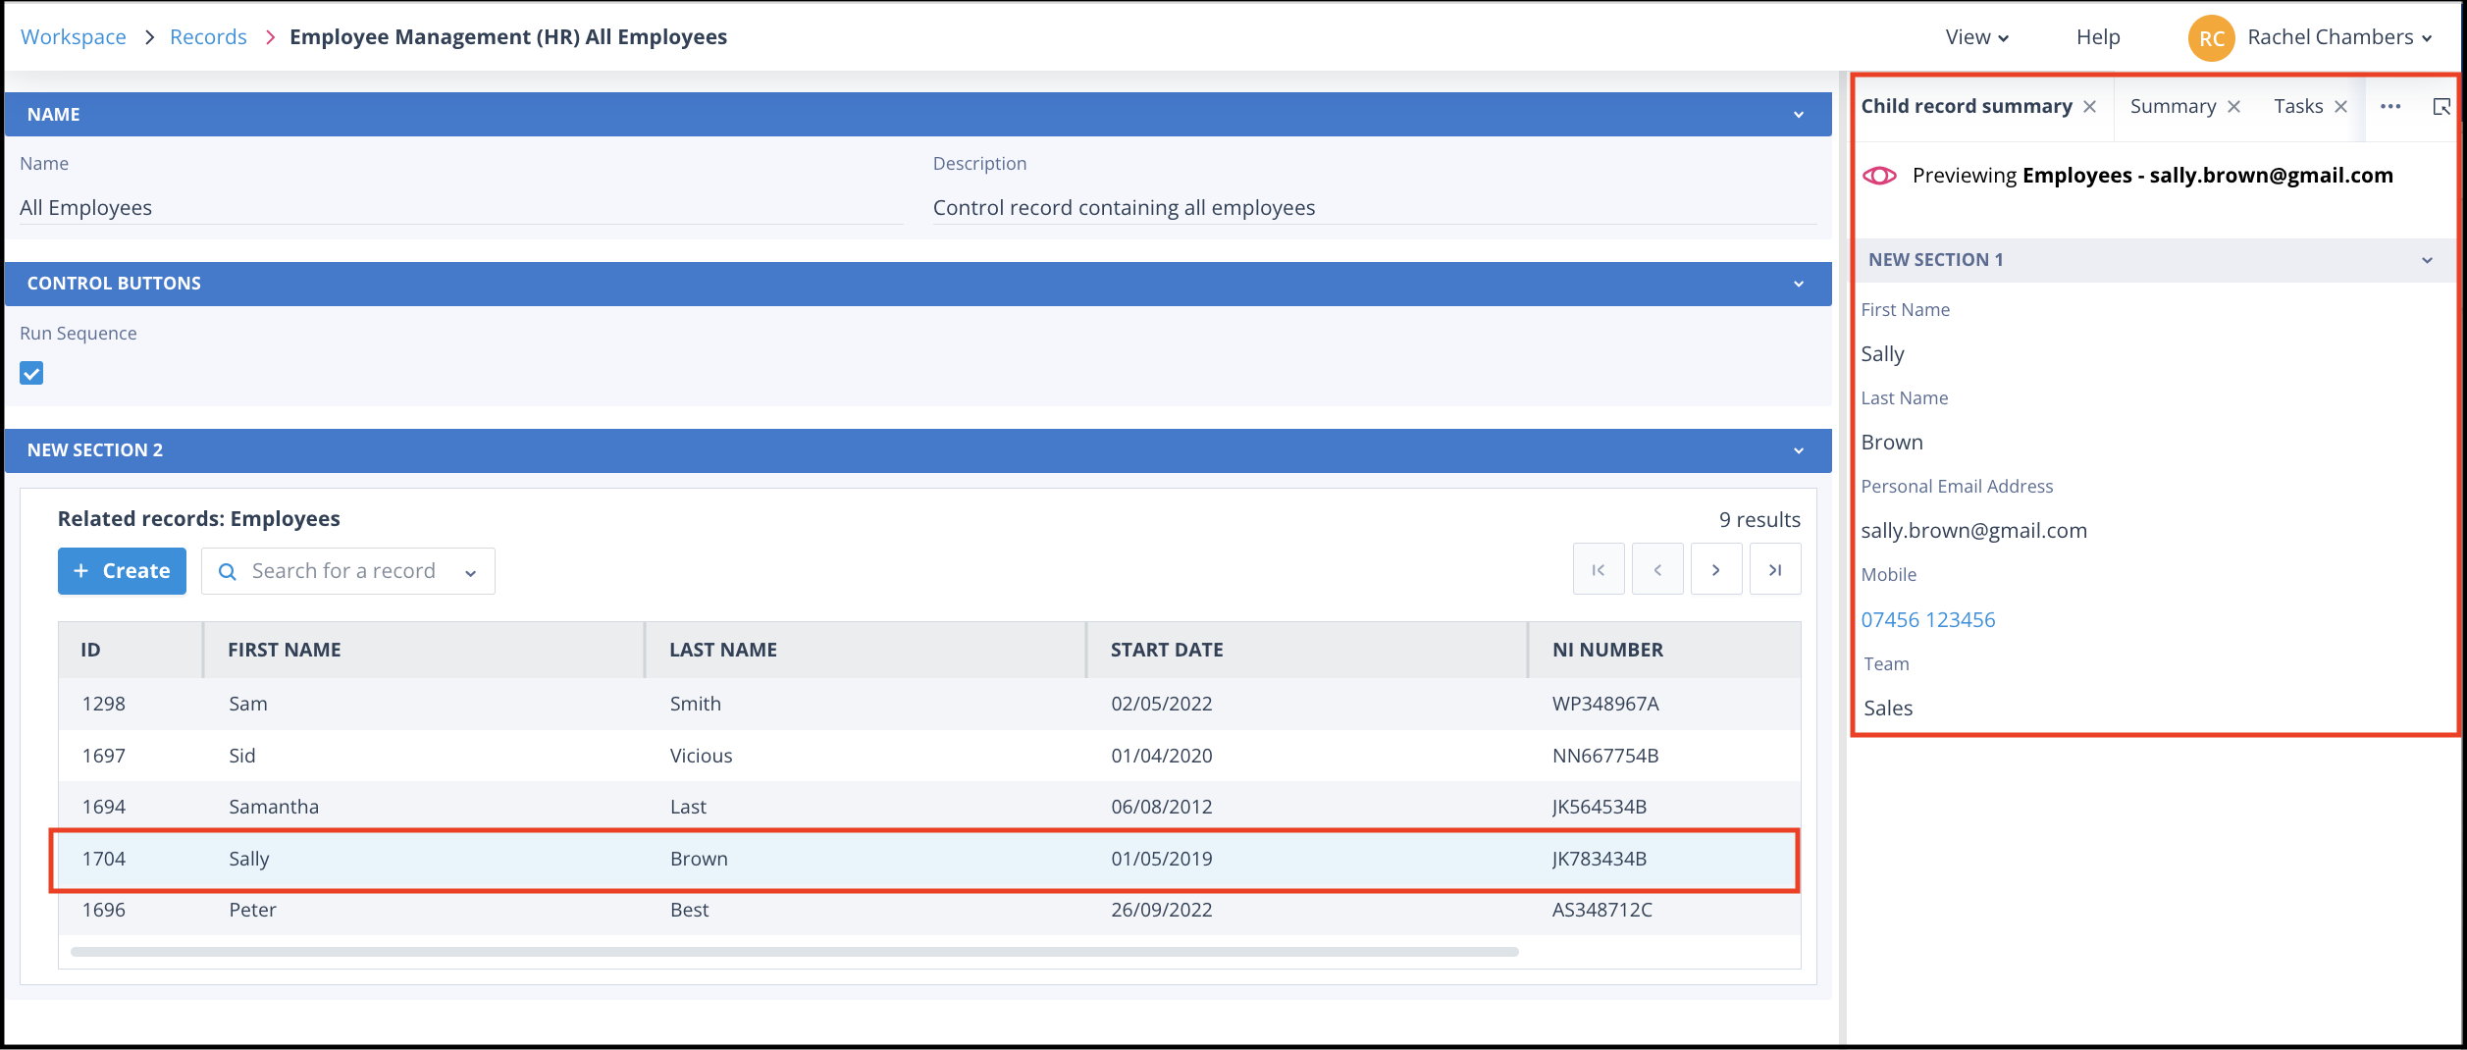Click start date 01/04/2020

pyautogui.click(x=1162, y=756)
